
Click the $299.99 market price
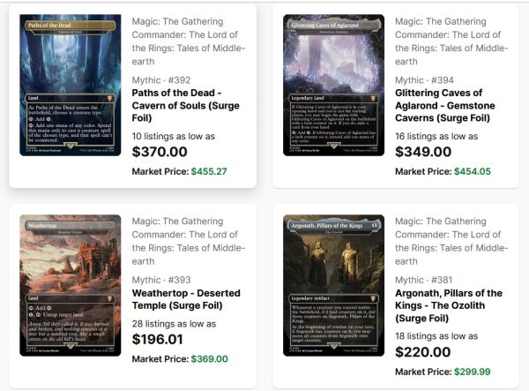(x=473, y=372)
